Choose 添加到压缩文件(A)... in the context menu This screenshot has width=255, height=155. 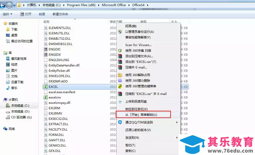tap(139, 56)
